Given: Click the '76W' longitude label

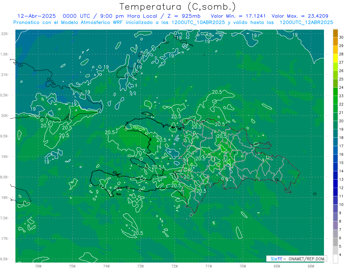Looking at the screenshot, I should coord(38,266).
